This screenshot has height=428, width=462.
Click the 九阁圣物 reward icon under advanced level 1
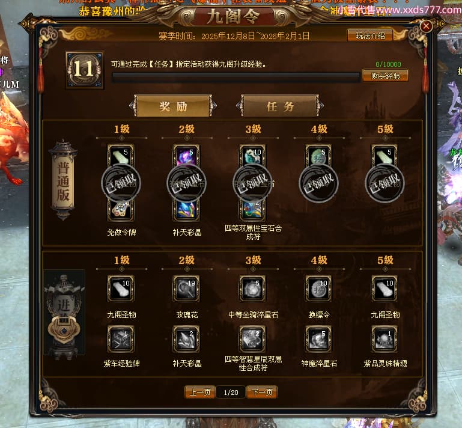(x=121, y=289)
